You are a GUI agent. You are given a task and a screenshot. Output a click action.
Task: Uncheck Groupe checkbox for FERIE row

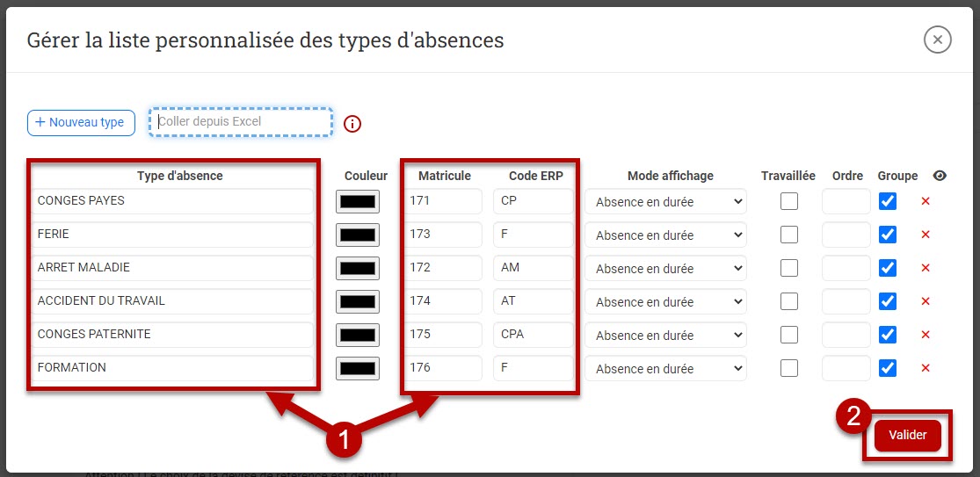coord(888,235)
